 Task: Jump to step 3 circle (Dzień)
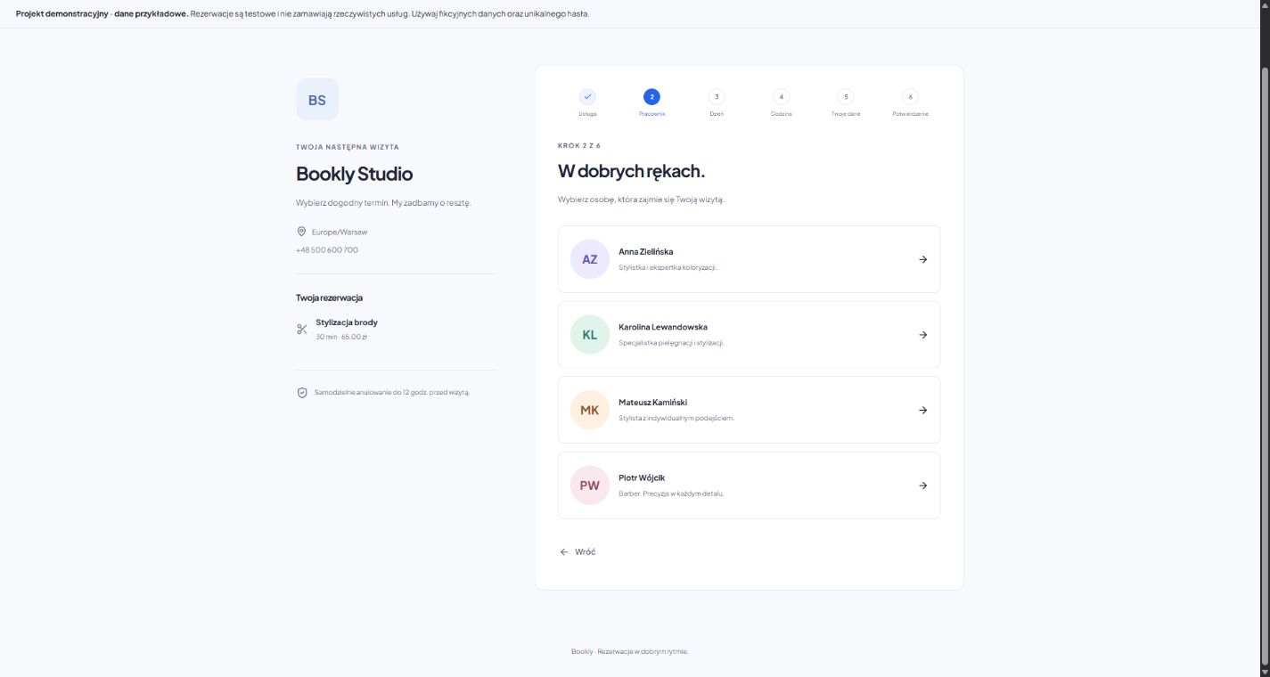(717, 96)
